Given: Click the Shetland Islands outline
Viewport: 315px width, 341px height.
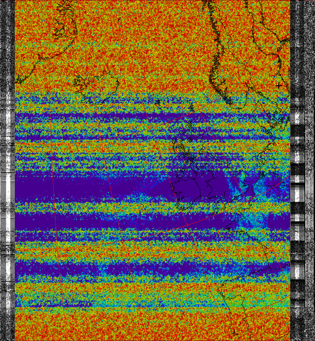Looking at the screenshot, I should click(x=191, y=107).
